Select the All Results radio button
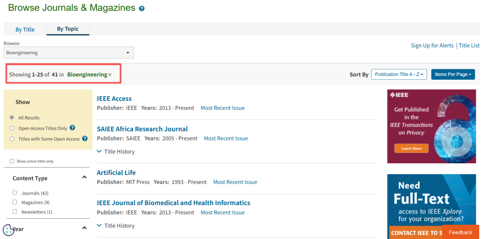This screenshot has width=484, height=239. pyautogui.click(x=12, y=118)
